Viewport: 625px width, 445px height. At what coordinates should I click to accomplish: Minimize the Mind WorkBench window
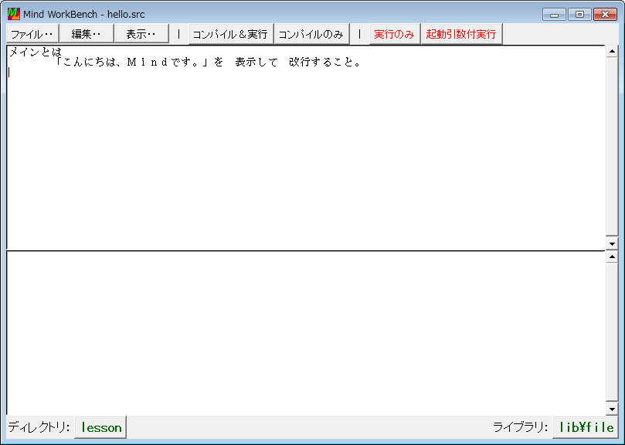(554, 15)
